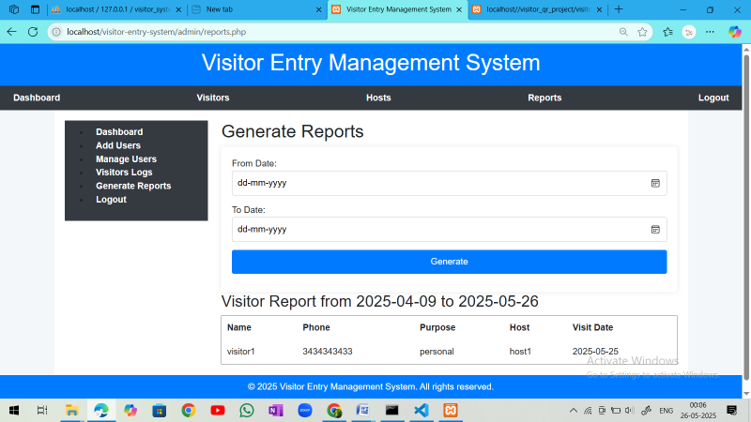The height and width of the screenshot is (422, 751).
Task: Open Hosts in top navigation bar
Action: pyautogui.click(x=379, y=98)
